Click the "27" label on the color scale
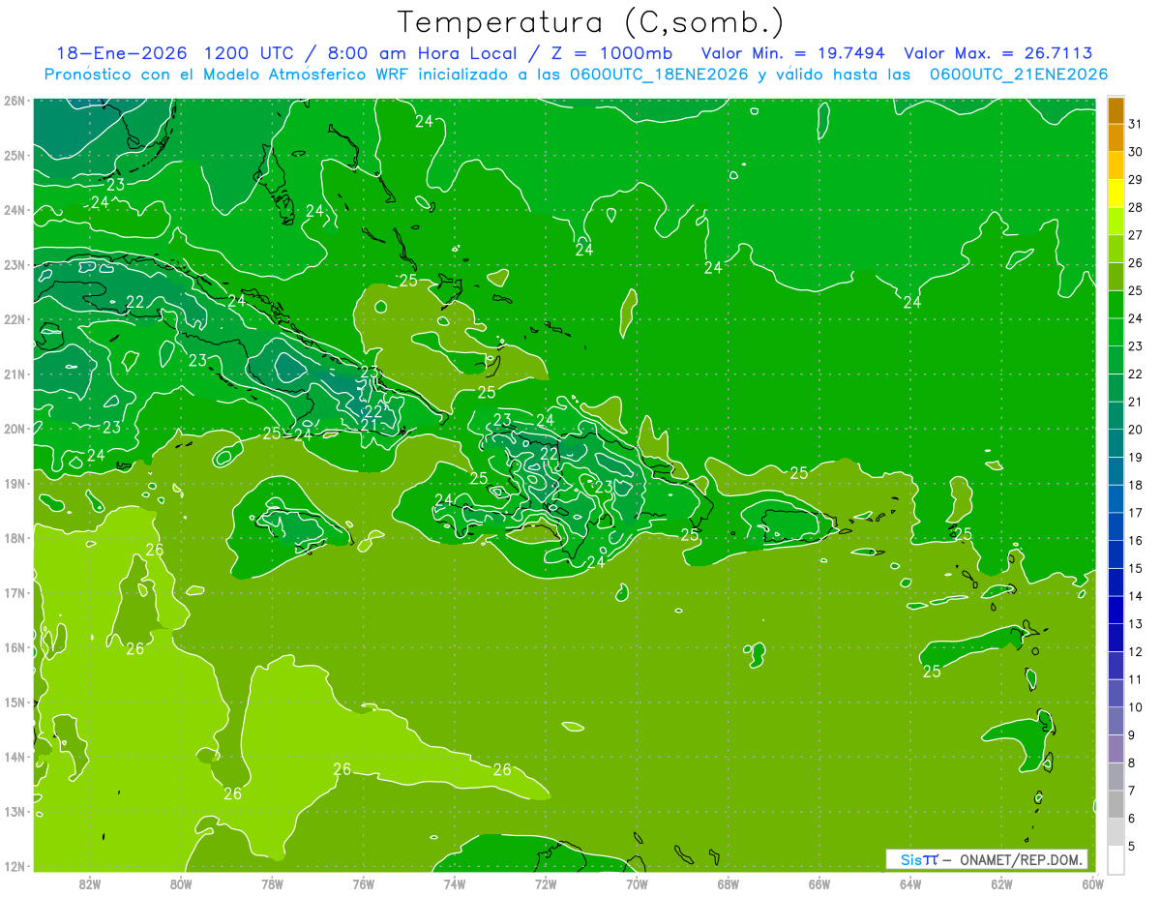 tap(1135, 235)
